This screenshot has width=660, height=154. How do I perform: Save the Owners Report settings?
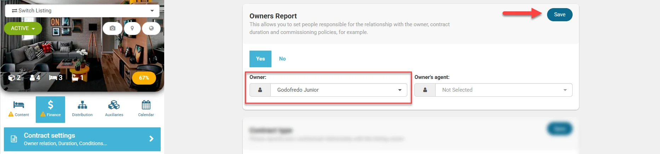[559, 15]
